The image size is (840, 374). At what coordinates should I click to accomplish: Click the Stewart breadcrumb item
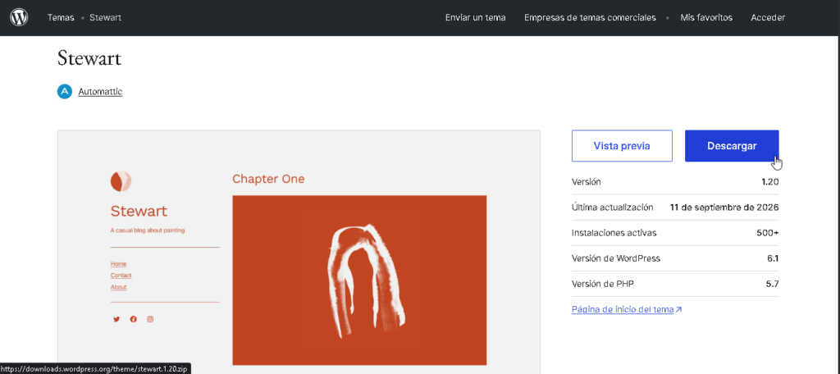(106, 18)
